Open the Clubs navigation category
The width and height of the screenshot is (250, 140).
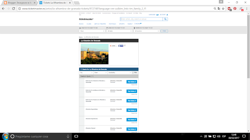pyautogui.click(x=89, y=24)
